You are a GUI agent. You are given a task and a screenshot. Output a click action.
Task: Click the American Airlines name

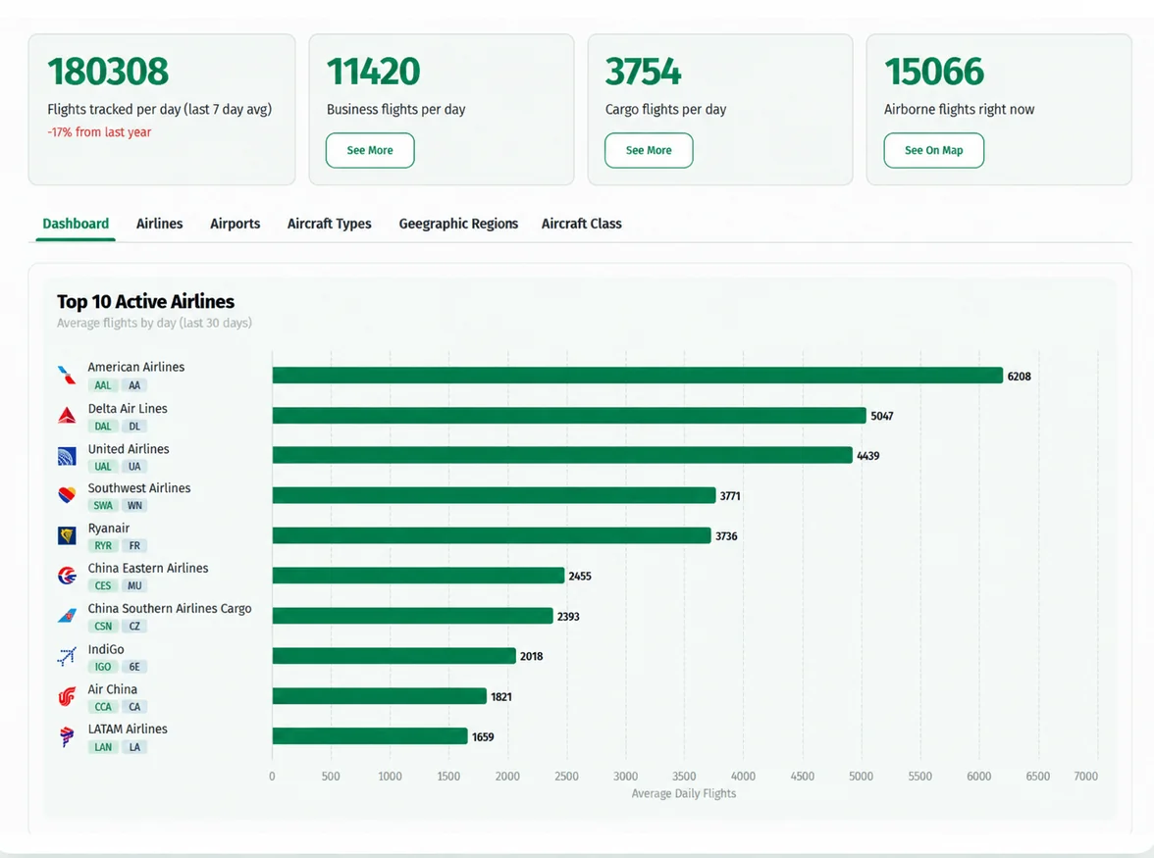(x=136, y=367)
